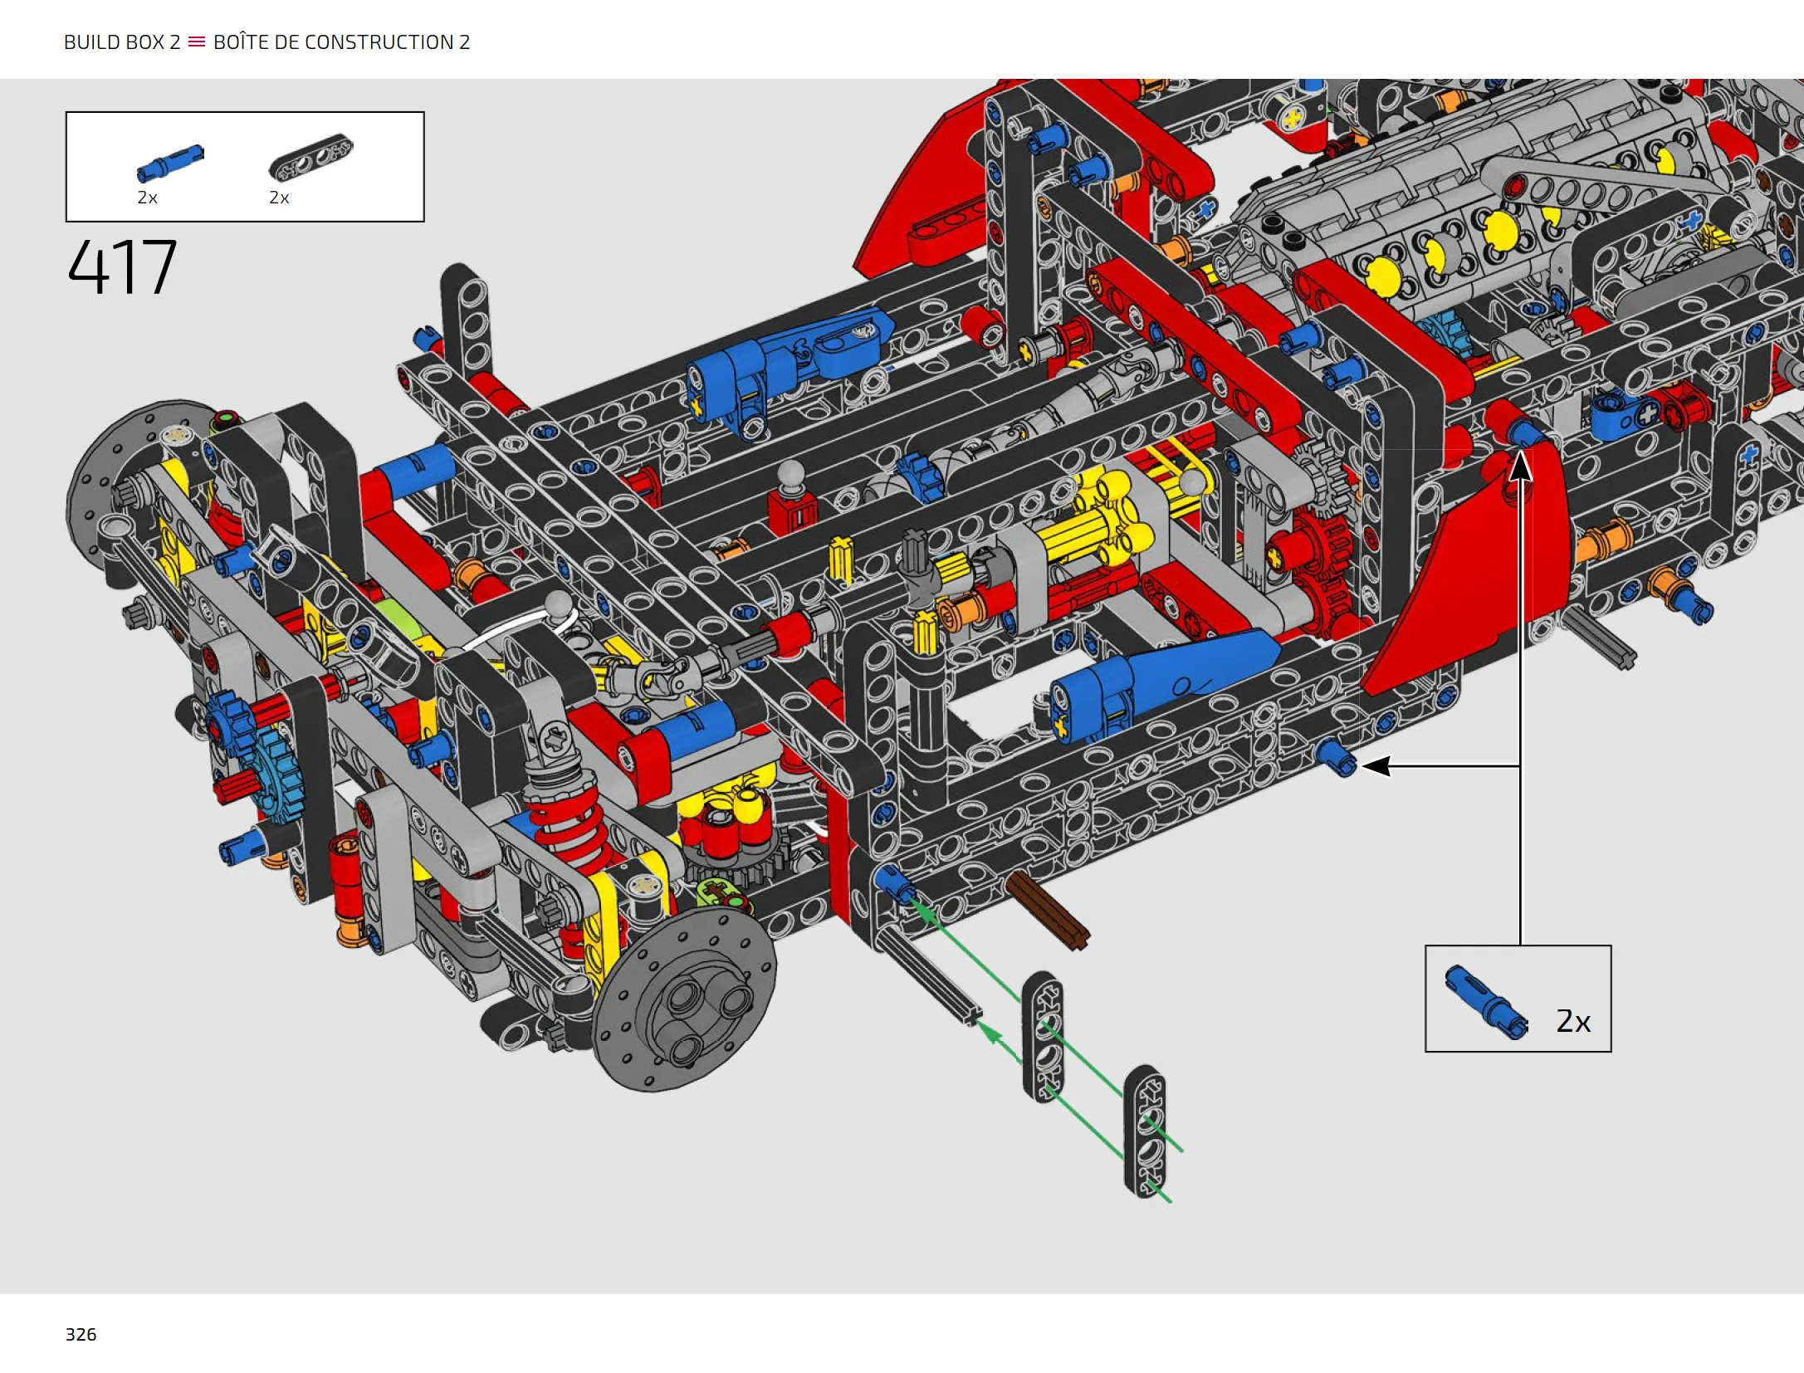The image size is (1804, 1373).
Task: Click the blue pin in parts list box
Action: [x=170, y=163]
